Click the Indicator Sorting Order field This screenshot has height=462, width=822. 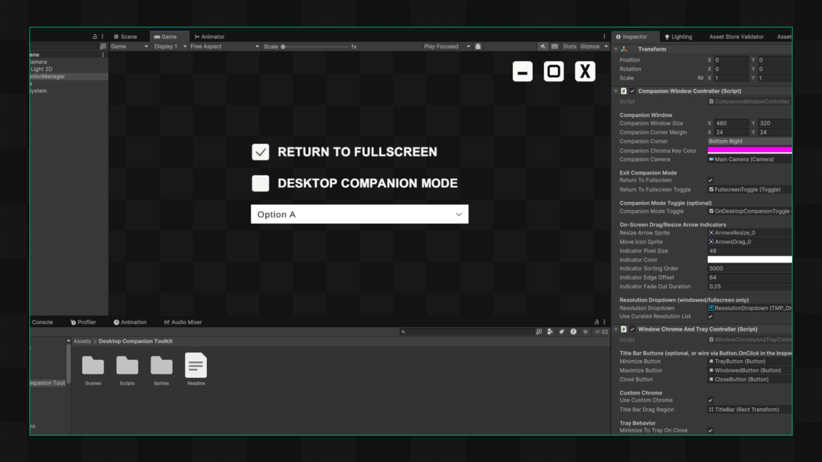[x=749, y=269]
